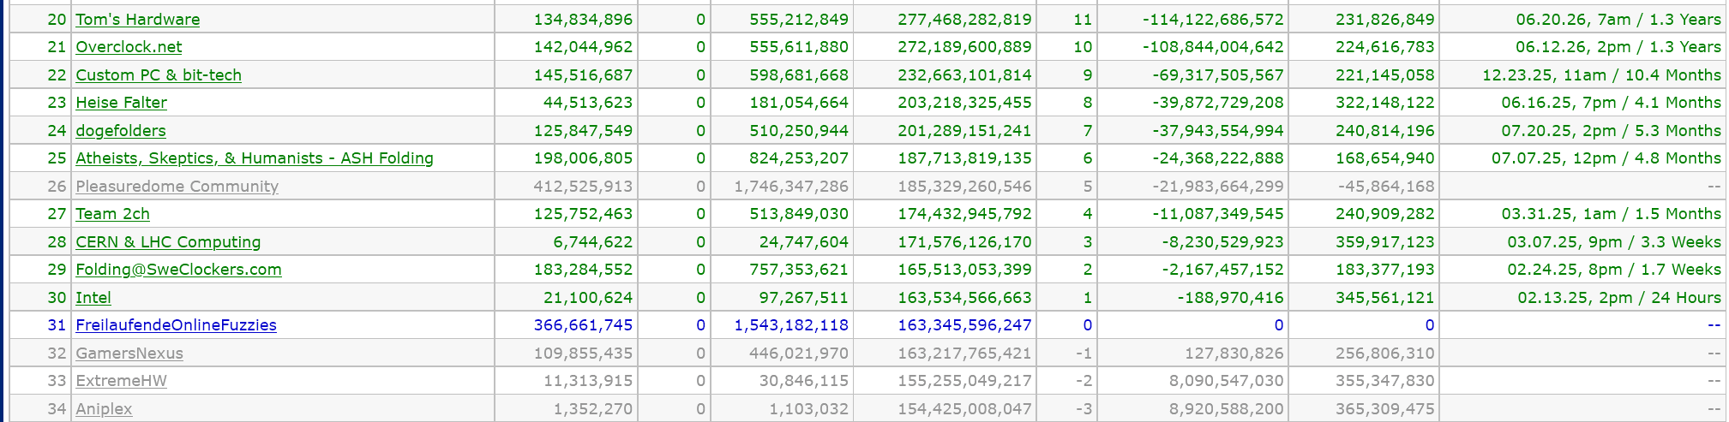1729x422 pixels.
Task: Open the Aniplex team link
Action: 104,409
